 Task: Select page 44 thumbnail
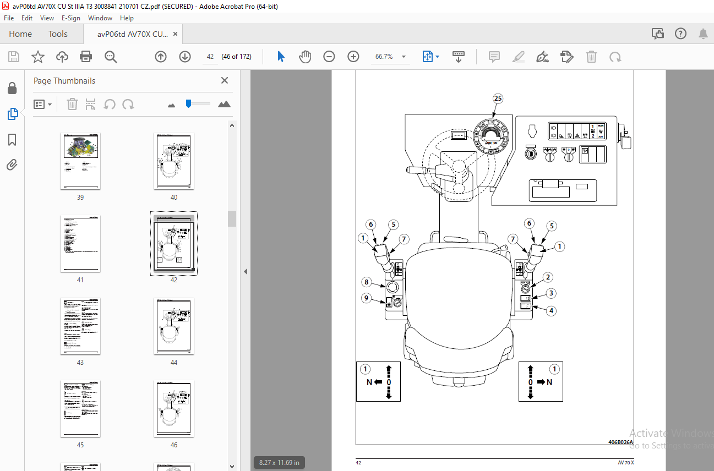[x=174, y=326]
